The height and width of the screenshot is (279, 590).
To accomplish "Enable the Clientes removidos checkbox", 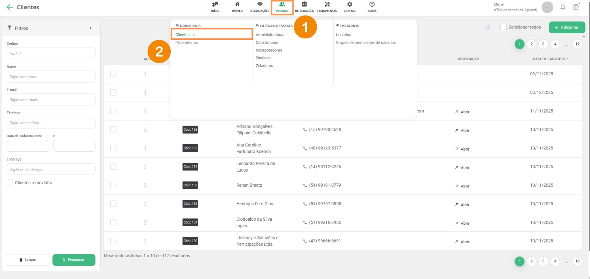I will click(10, 183).
